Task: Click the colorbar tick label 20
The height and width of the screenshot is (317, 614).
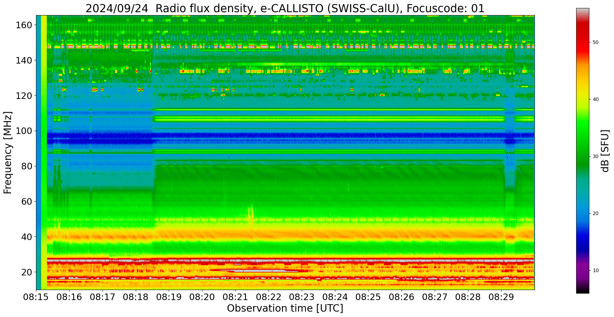Action: [x=596, y=213]
